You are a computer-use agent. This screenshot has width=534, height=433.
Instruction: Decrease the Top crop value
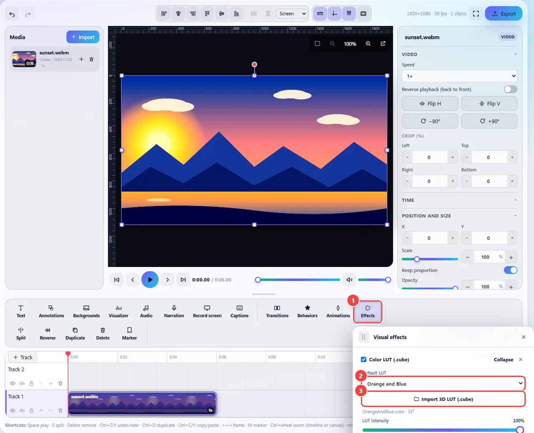tap(467, 157)
